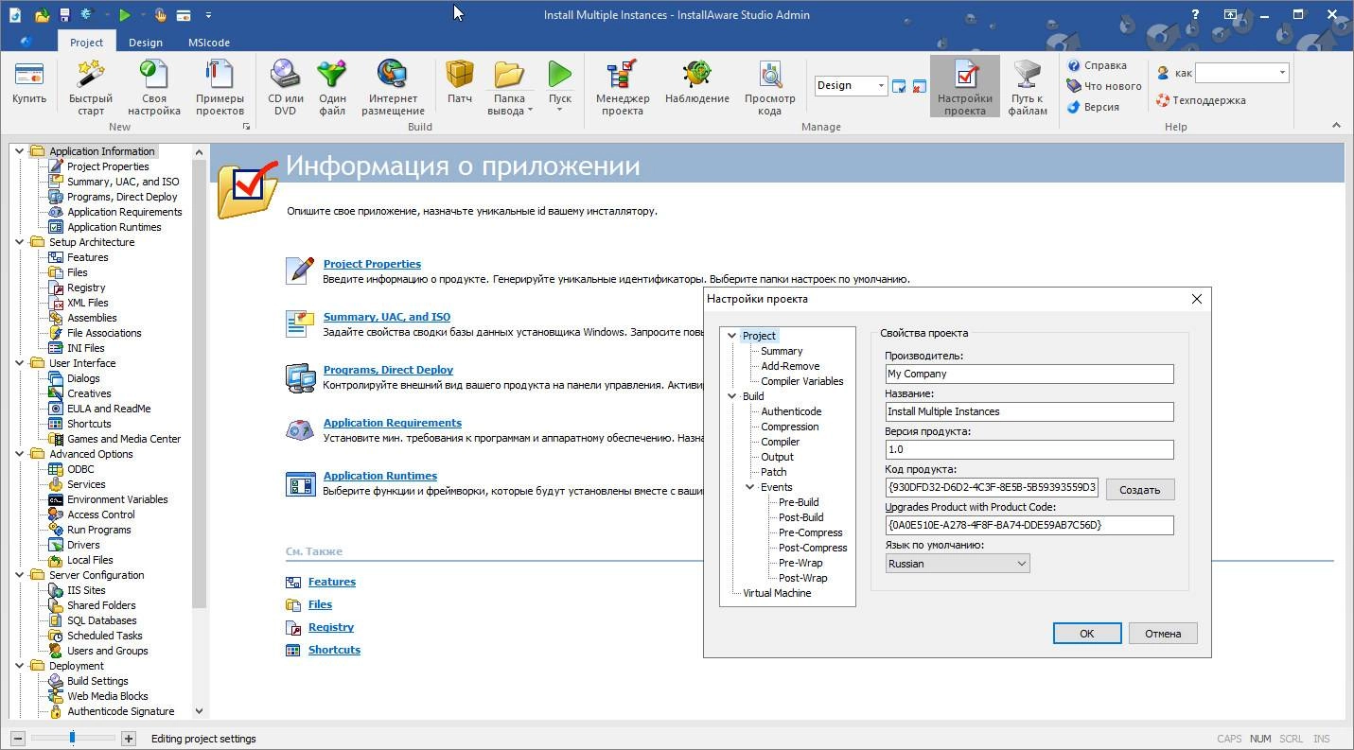
Task: Collapse Server Configuration tree node
Action: coord(19,575)
